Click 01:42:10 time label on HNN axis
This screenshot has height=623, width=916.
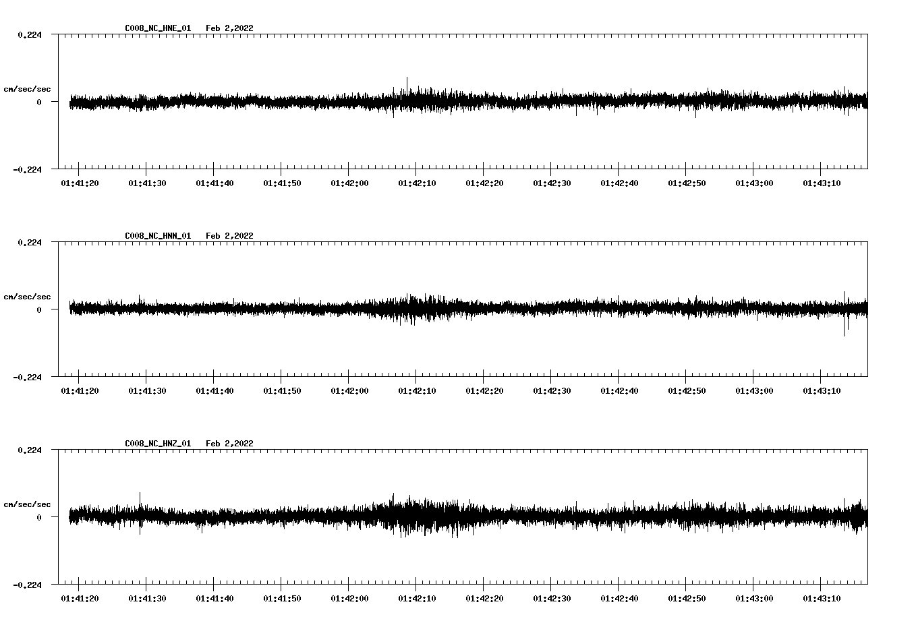[x=417, y=391]
